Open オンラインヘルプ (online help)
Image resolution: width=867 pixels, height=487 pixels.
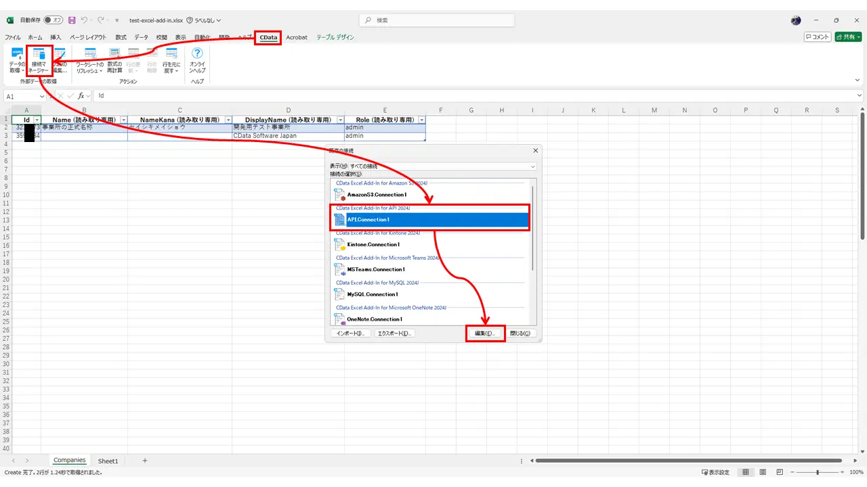(x=197, y=61)
